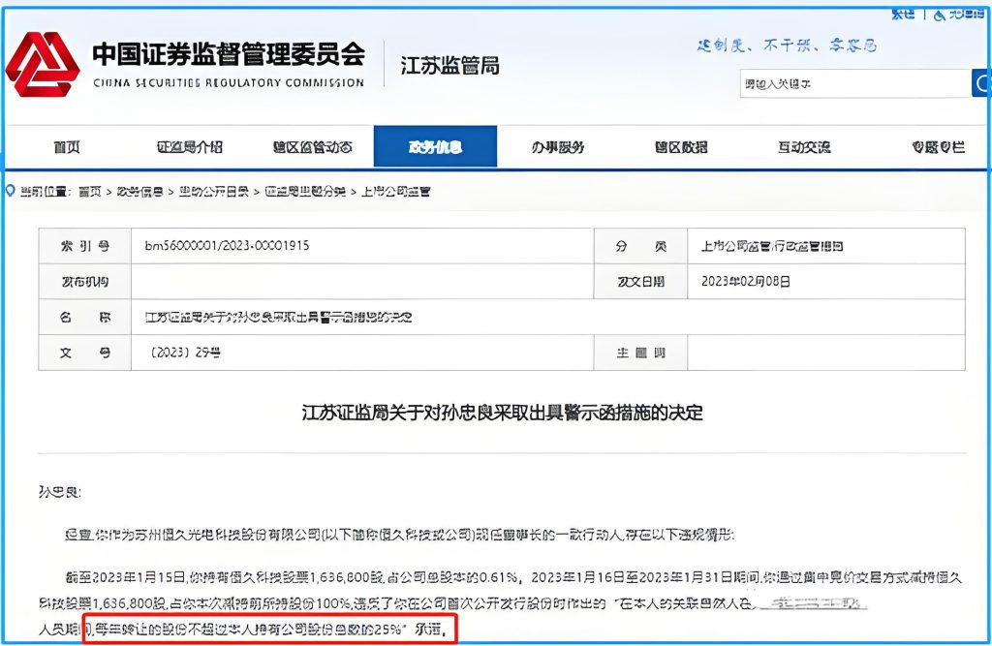Select the highlighted 政务信息 navigation tab
Image resolution: width=992 pixels, height=646 pixels.
click(x=435, y=147)
